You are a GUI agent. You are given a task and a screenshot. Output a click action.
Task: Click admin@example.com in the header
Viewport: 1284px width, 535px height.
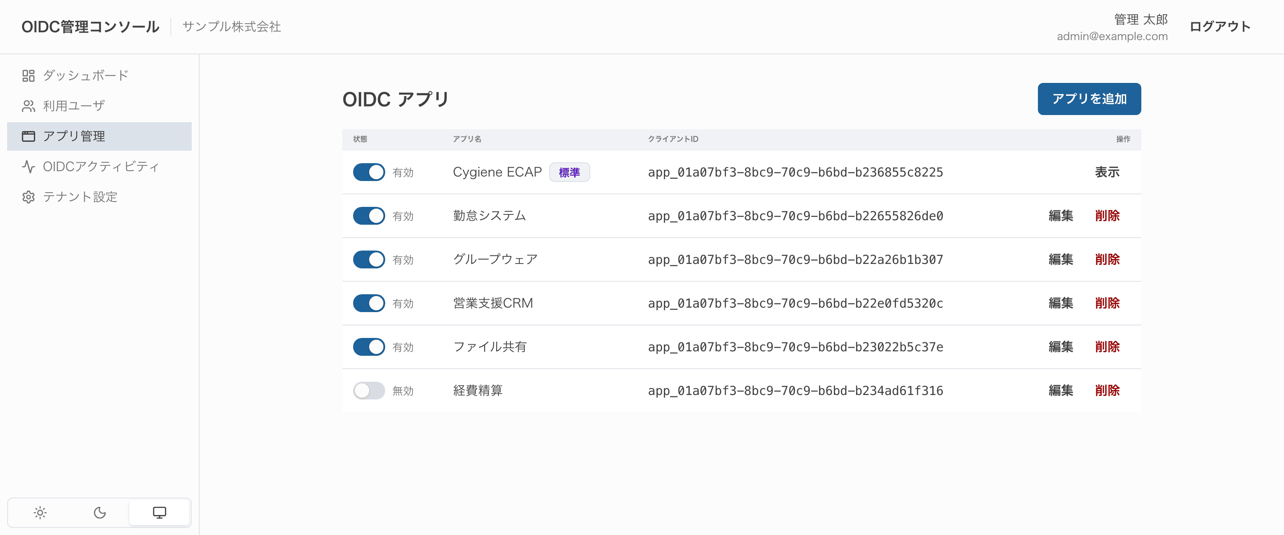coord(1112,37)
